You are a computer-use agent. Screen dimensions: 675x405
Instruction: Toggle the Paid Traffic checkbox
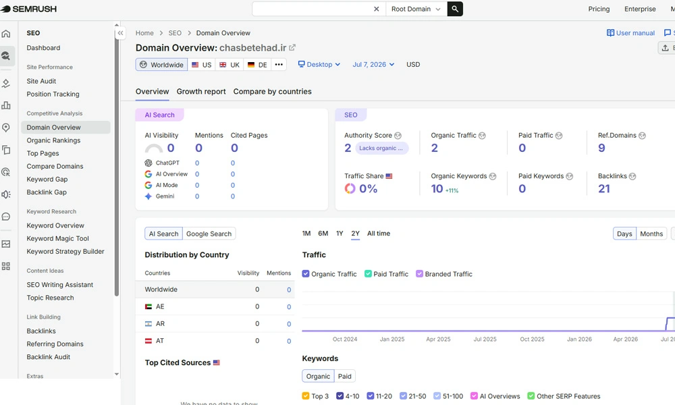click(368, 274)
